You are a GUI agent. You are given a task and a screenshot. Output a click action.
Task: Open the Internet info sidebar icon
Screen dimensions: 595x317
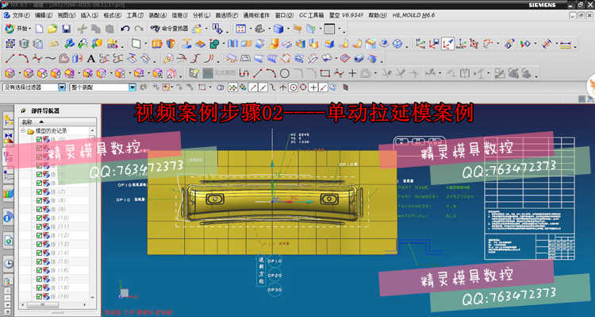(x=9, y=218)
